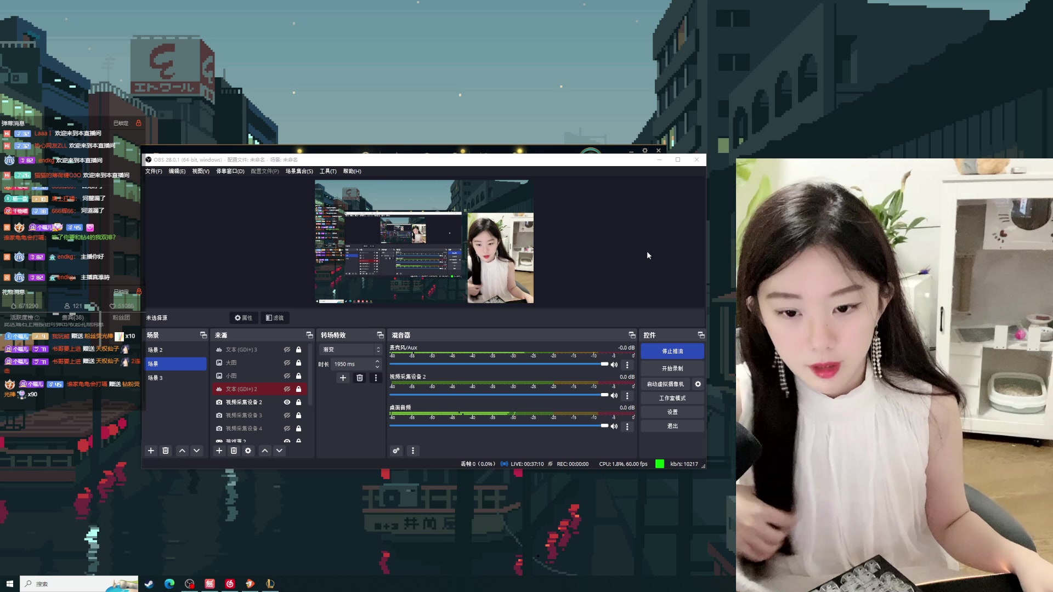Viewport: 1053px width, 592px height.
Task: Open source properties with the gear icon
Action: click(x=248, y=451)
